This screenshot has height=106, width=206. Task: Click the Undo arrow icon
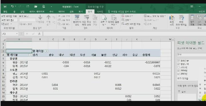[12, 6]
